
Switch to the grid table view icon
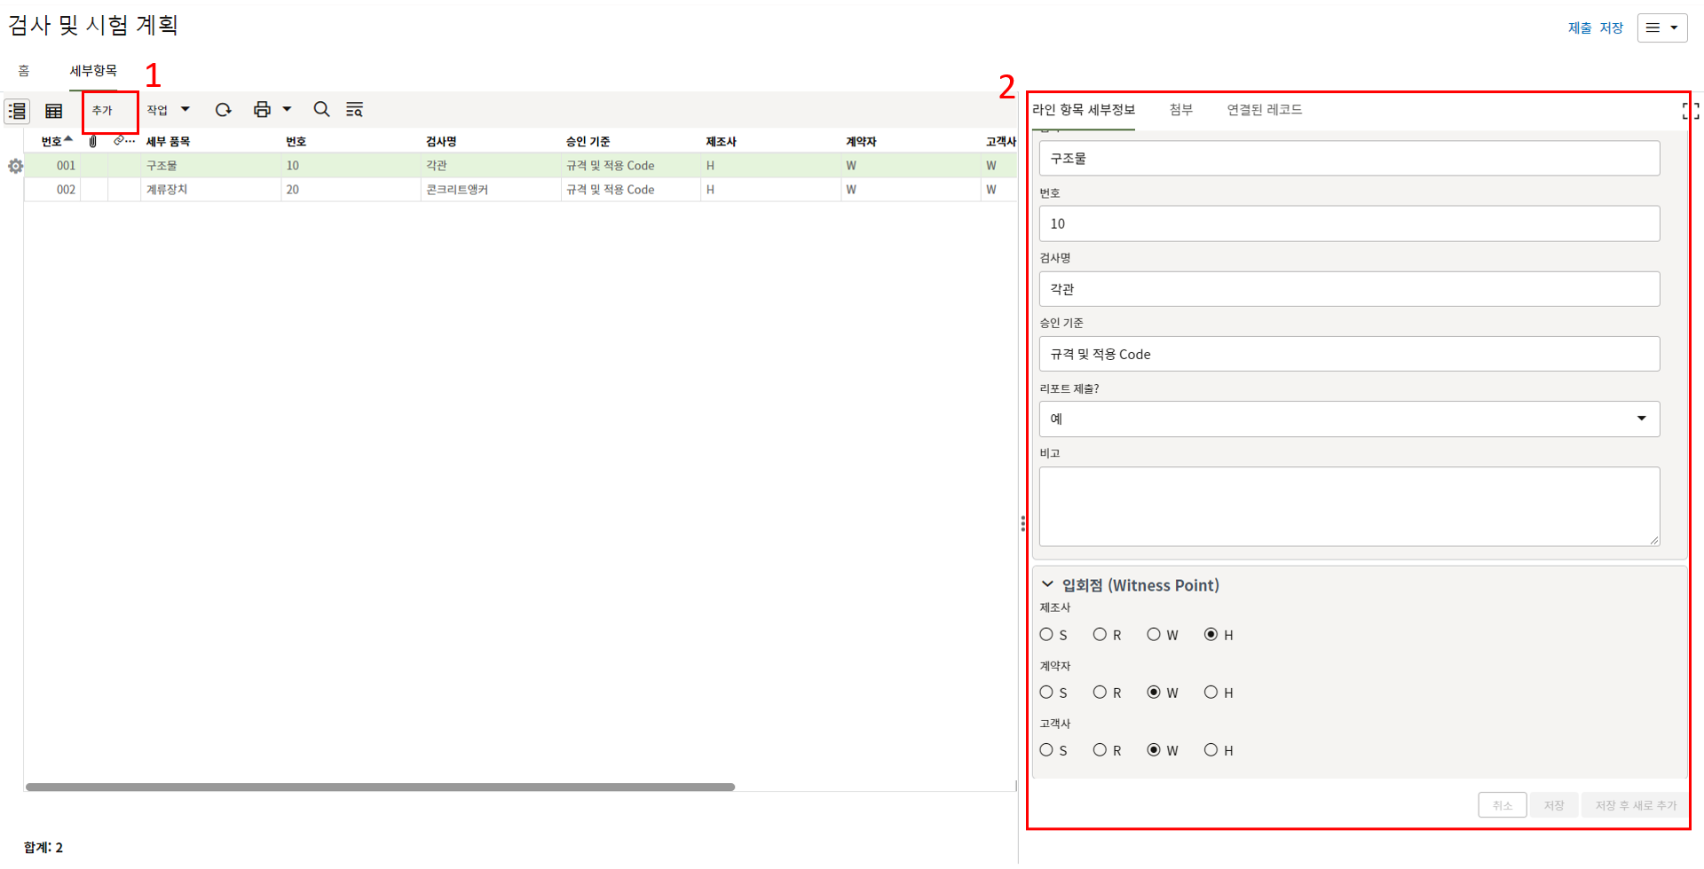(54, 111)
